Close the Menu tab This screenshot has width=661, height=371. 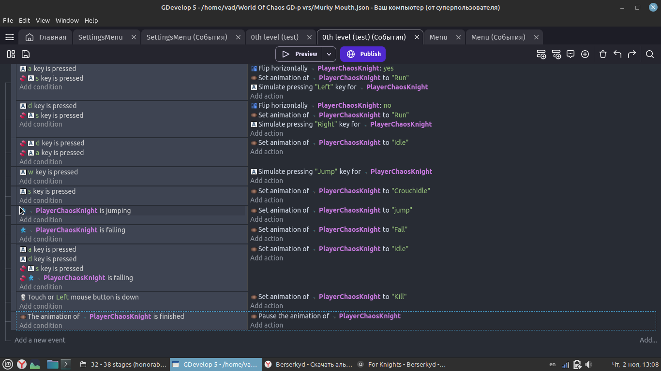pyautogui.click(x=458, y=37)
